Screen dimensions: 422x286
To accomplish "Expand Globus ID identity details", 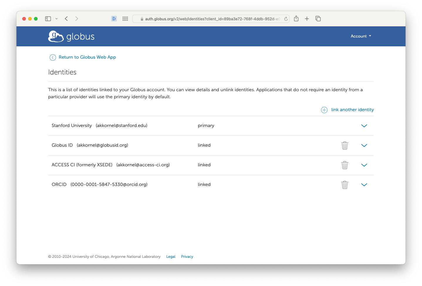I will click(x=364, y=145).
